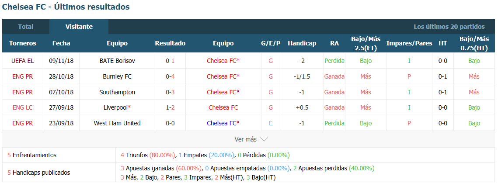Click the Southampton team name
Viewport: 498px width, 183px height.
pyautogui.click(x=117, y=92)
